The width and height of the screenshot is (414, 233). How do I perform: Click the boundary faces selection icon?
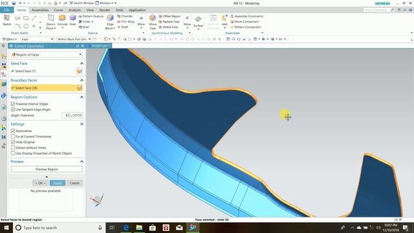[79, 88]
